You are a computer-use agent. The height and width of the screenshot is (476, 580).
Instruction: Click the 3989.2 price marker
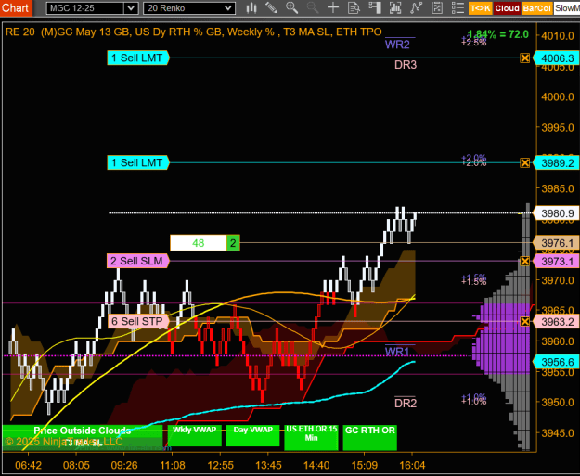(556, 162)
